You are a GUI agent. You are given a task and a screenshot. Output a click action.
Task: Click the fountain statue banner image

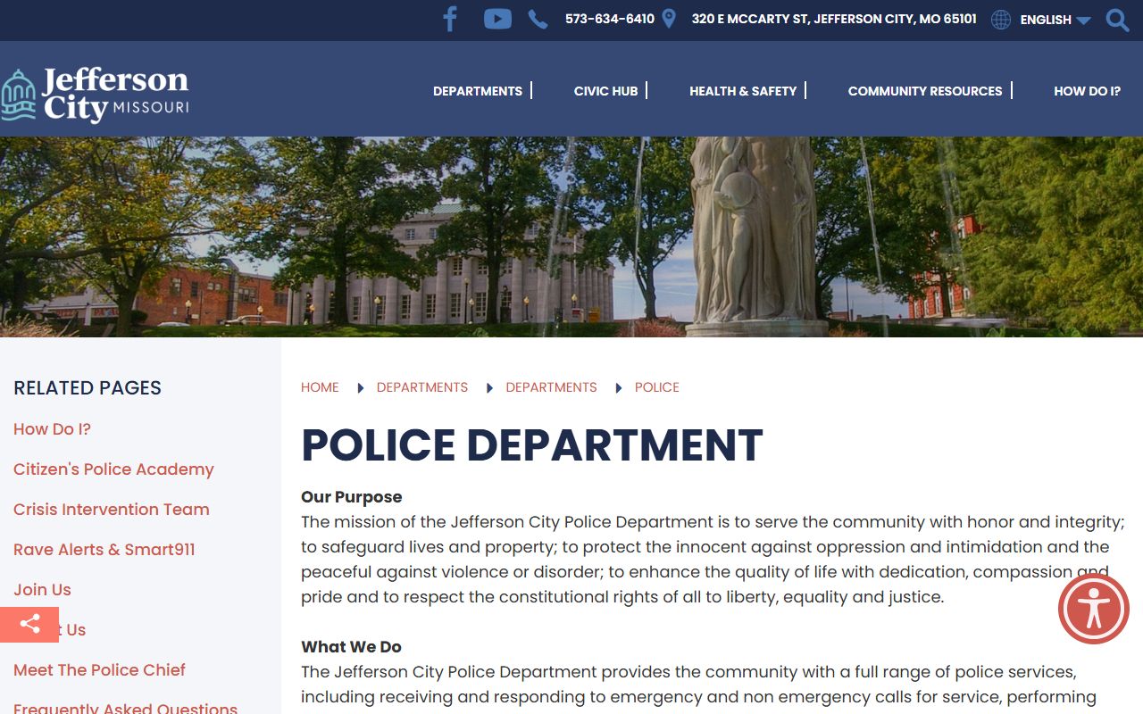pos(571,237)
